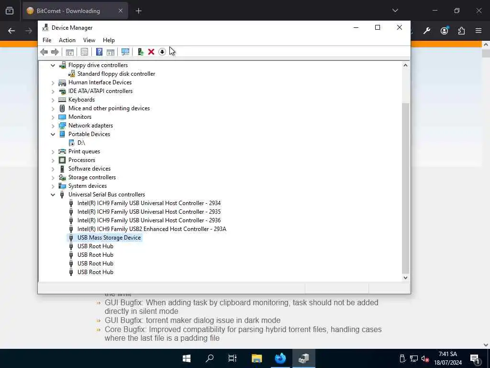
Task: Close the BitComet browser tab
Action: (120, 11)
